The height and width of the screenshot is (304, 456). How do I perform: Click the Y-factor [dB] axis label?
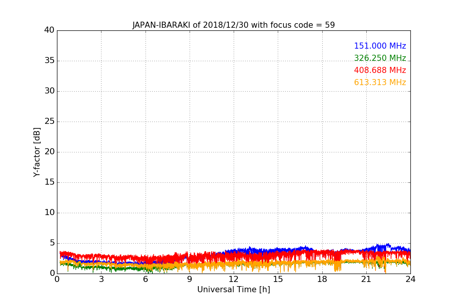point(37,152)
